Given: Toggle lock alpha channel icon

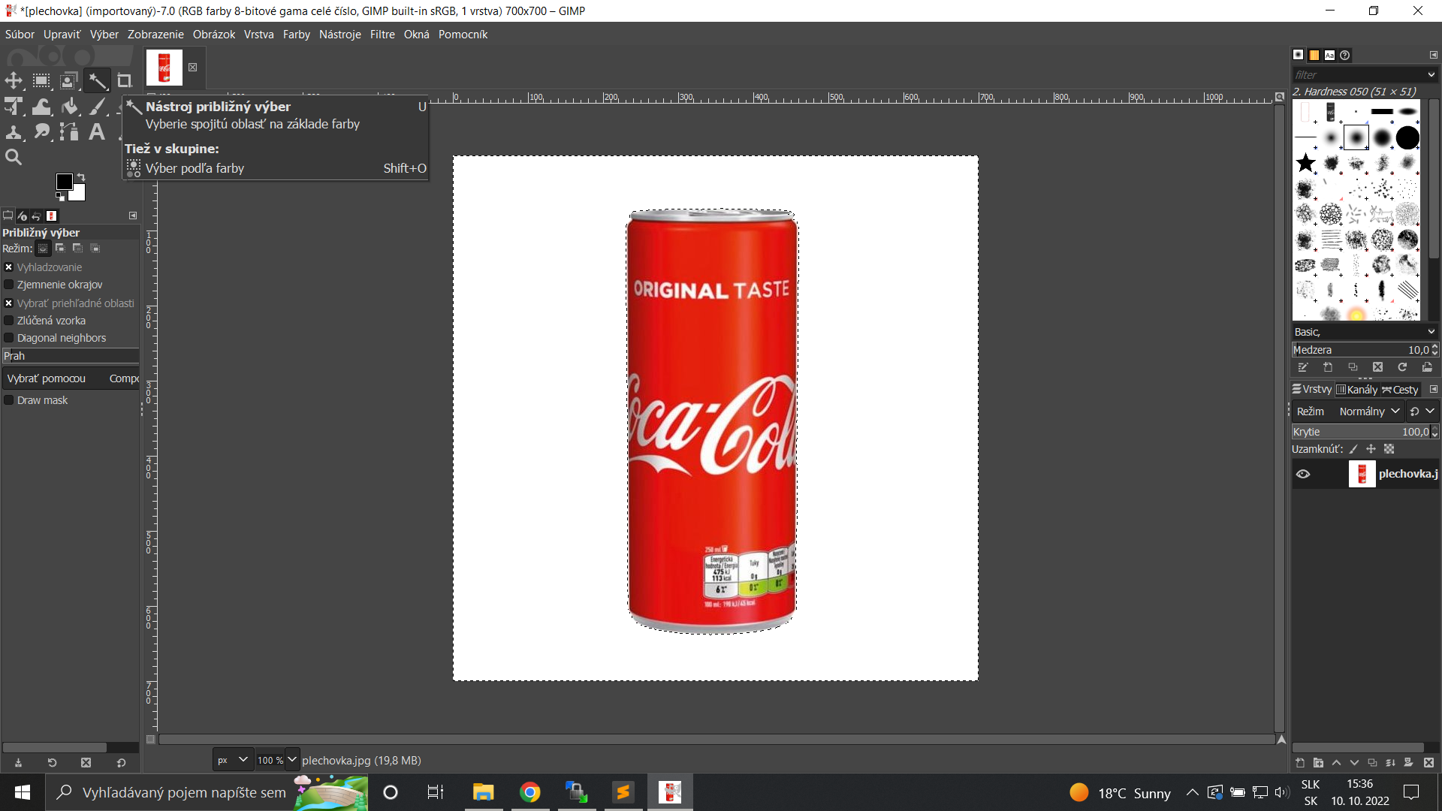Looking at the screenshot, I should click(1389, 449).
